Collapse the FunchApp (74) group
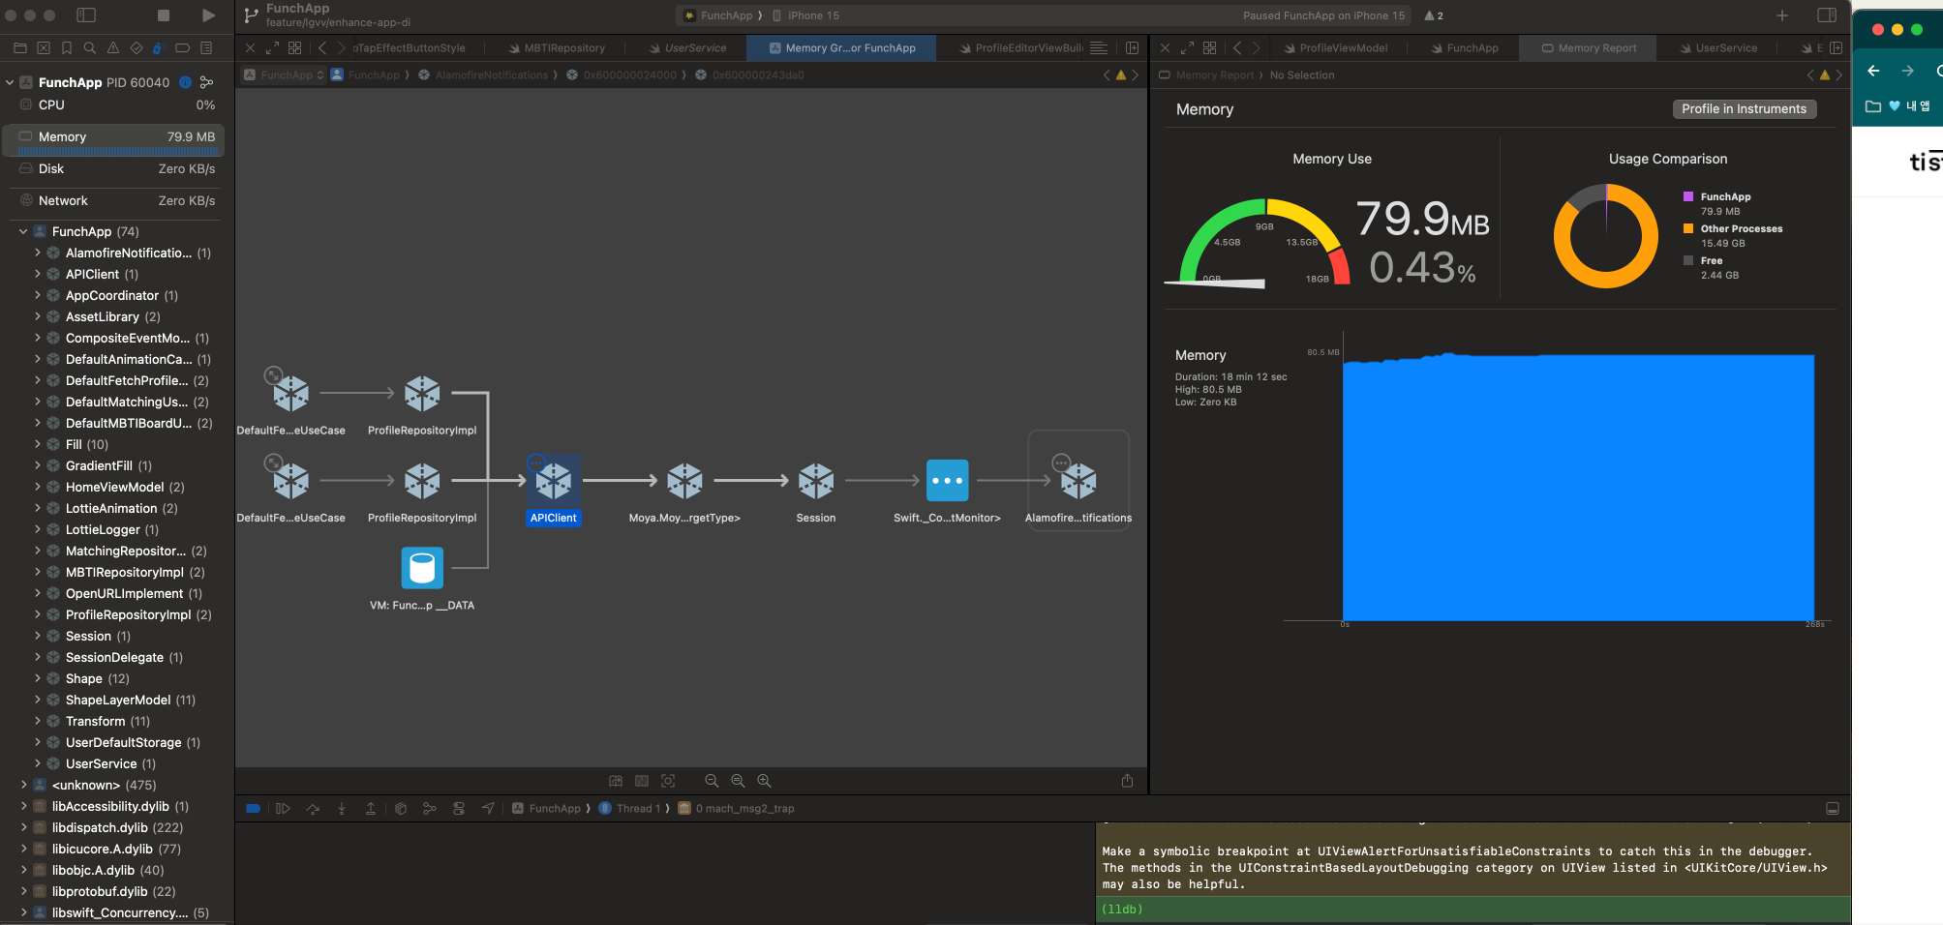The width and height of the screenshot is (1943, 925). (x=23, y=231)
